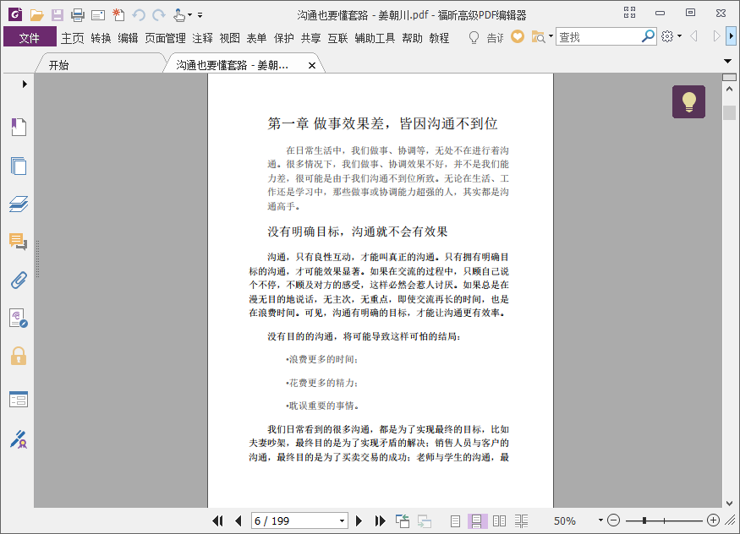Viewport: 740px width, 534px height.
Task: Zoom in with the plus button
Action: pos(713,520)
